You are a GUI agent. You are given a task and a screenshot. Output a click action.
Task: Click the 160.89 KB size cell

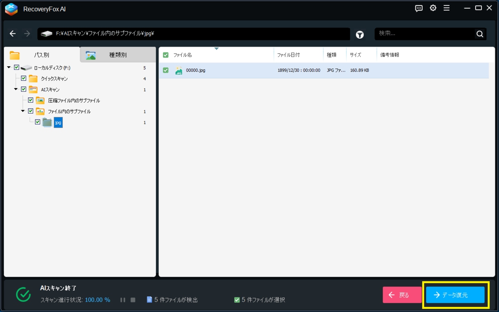tap(359, 70)
